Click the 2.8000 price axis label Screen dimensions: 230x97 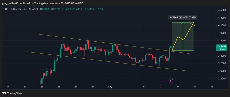pyautogui.click(x=222, y=78)
